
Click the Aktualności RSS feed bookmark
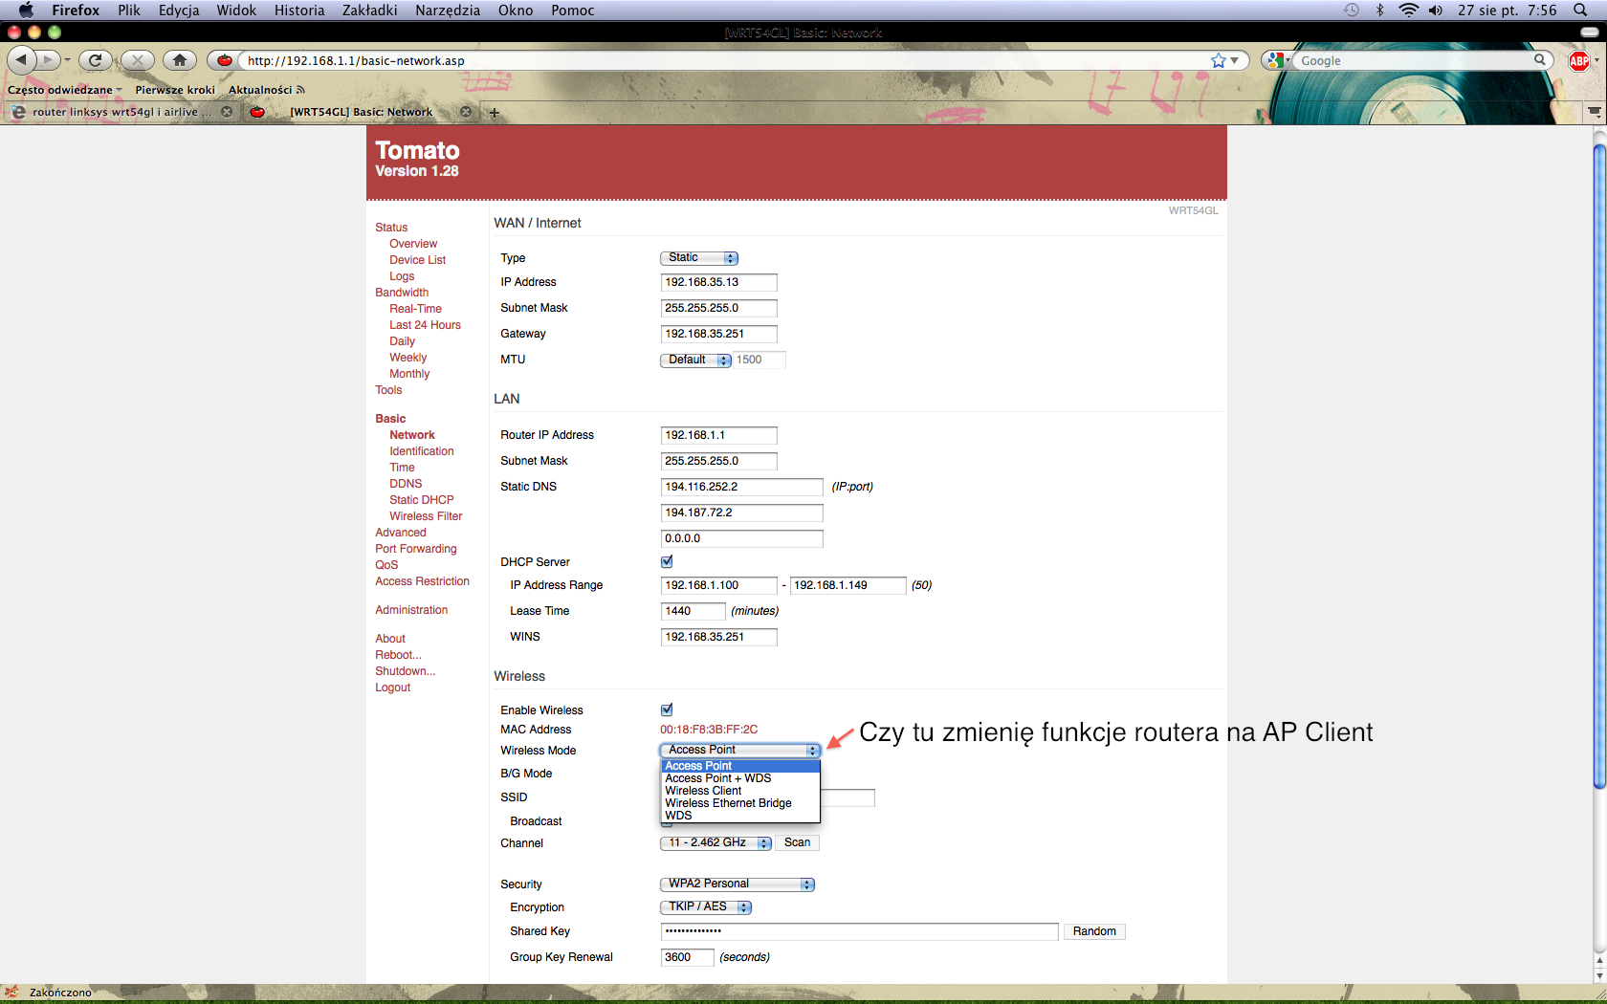266,90
